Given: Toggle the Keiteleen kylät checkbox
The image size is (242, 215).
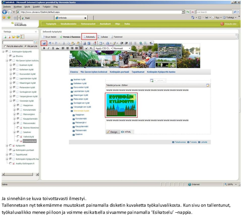Looking at the screenshot, I should [14, 69].
